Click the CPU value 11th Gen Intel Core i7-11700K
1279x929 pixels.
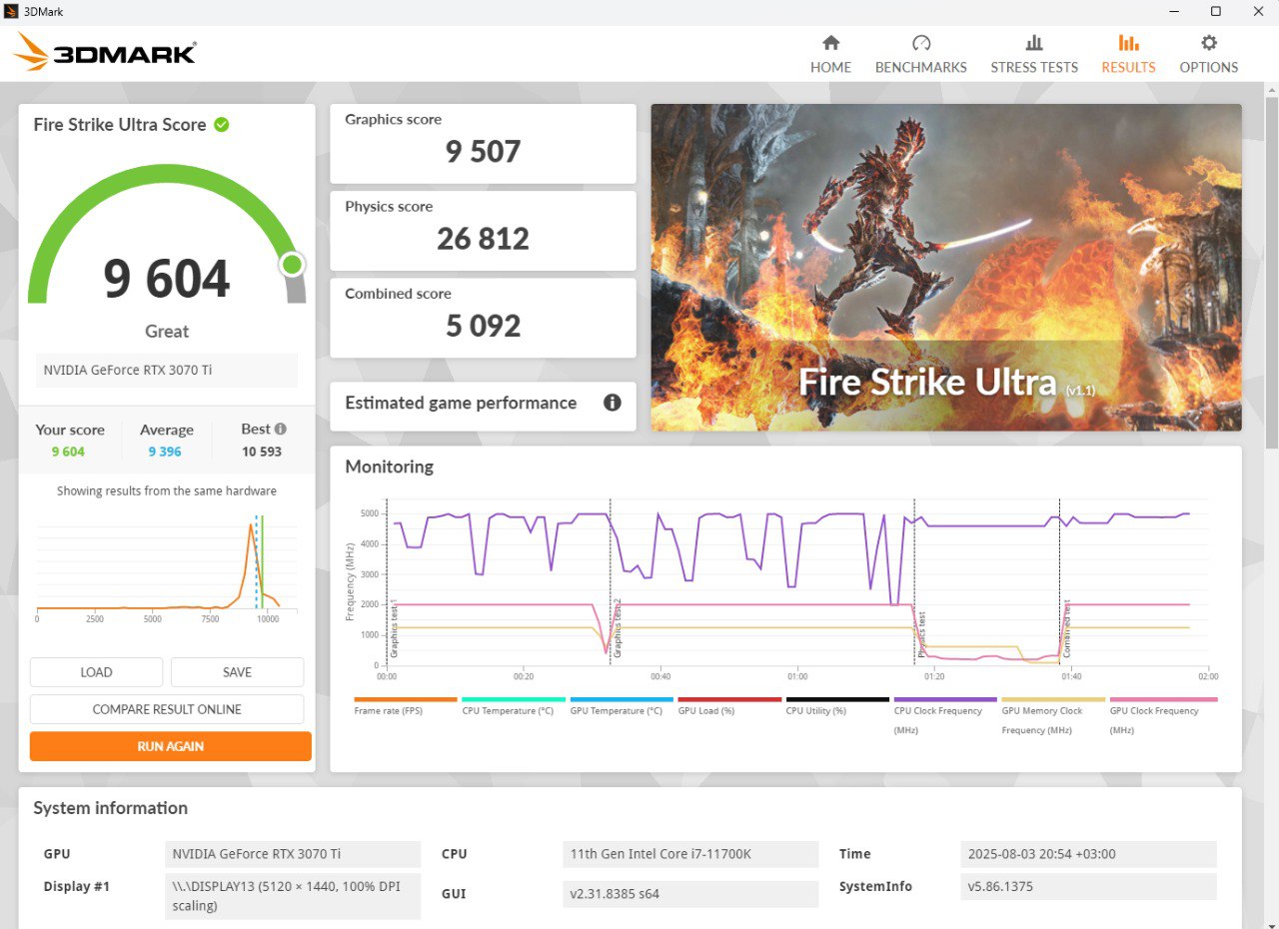(x=690, y=854)
